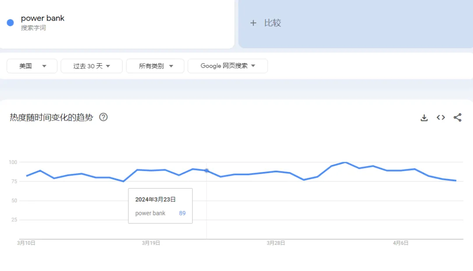Click the 热度随时间变化的趋势 chart title
Viewport: 473px width, 271px height.
click(51, 118)
